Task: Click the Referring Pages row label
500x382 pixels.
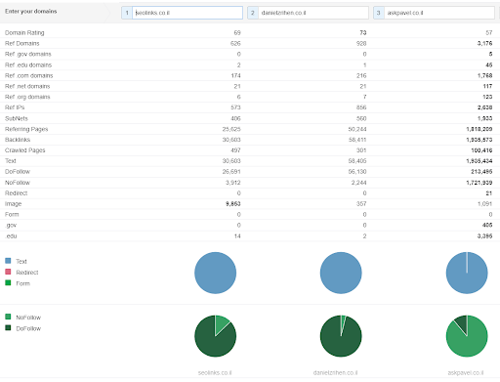Action: point(26,129)
